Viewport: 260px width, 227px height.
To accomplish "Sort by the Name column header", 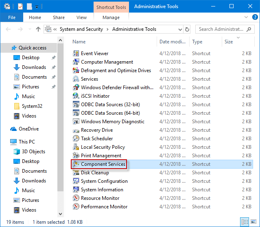I will 114,42.
